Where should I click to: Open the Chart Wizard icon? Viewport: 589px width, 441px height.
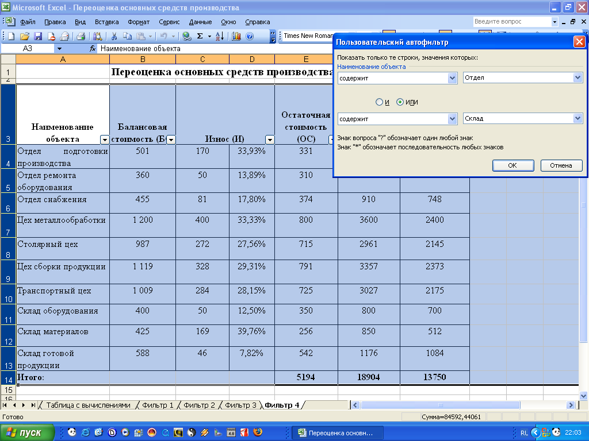click(236, 36)
